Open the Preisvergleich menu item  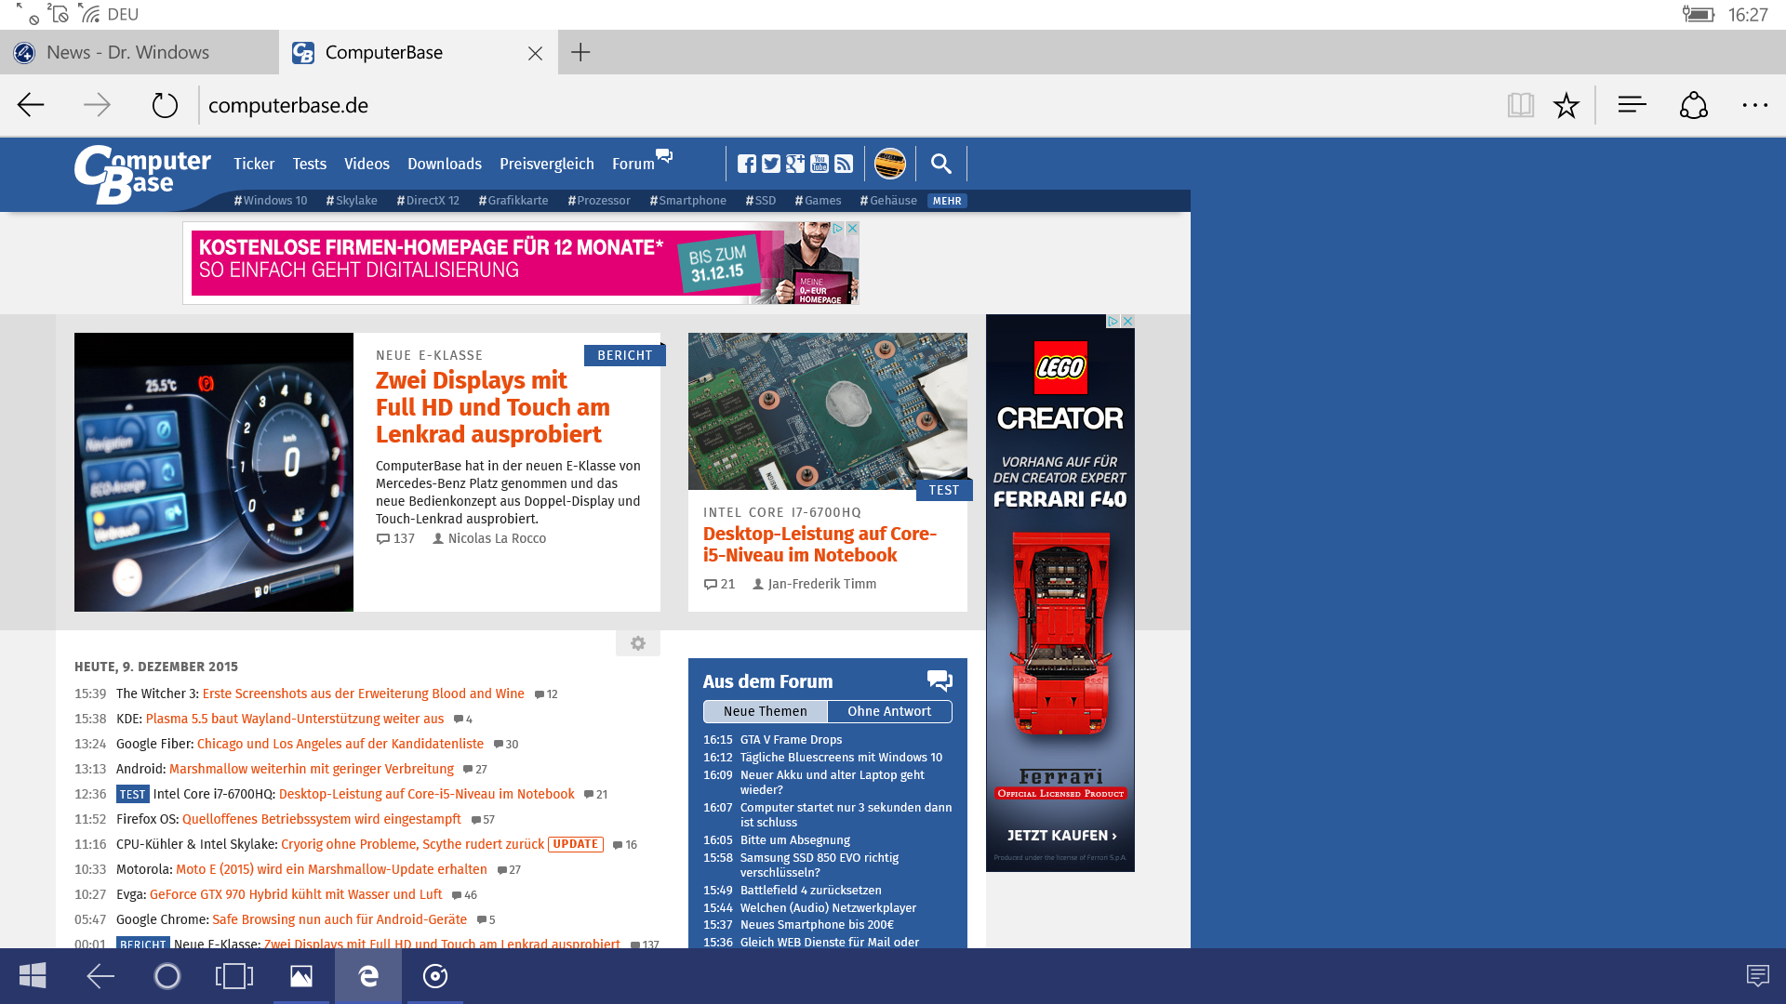tap(546, 164)
